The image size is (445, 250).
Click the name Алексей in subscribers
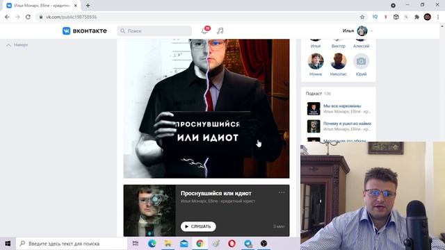click(x=361, y=46)
